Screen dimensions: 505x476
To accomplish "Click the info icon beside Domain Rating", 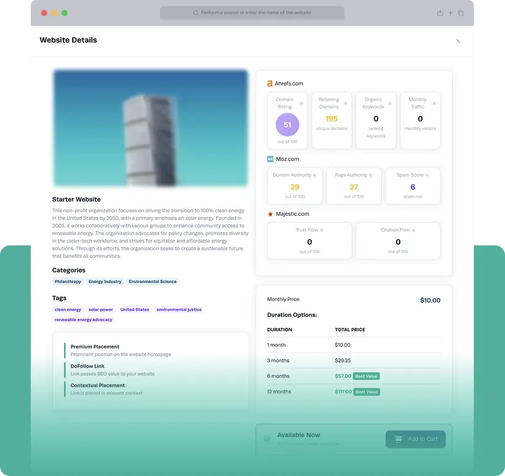I will (x=301, y=103).
